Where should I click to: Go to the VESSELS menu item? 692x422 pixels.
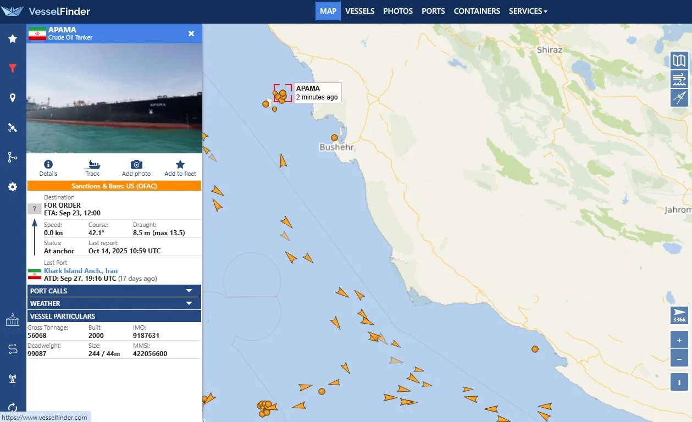tap(360, 11)
